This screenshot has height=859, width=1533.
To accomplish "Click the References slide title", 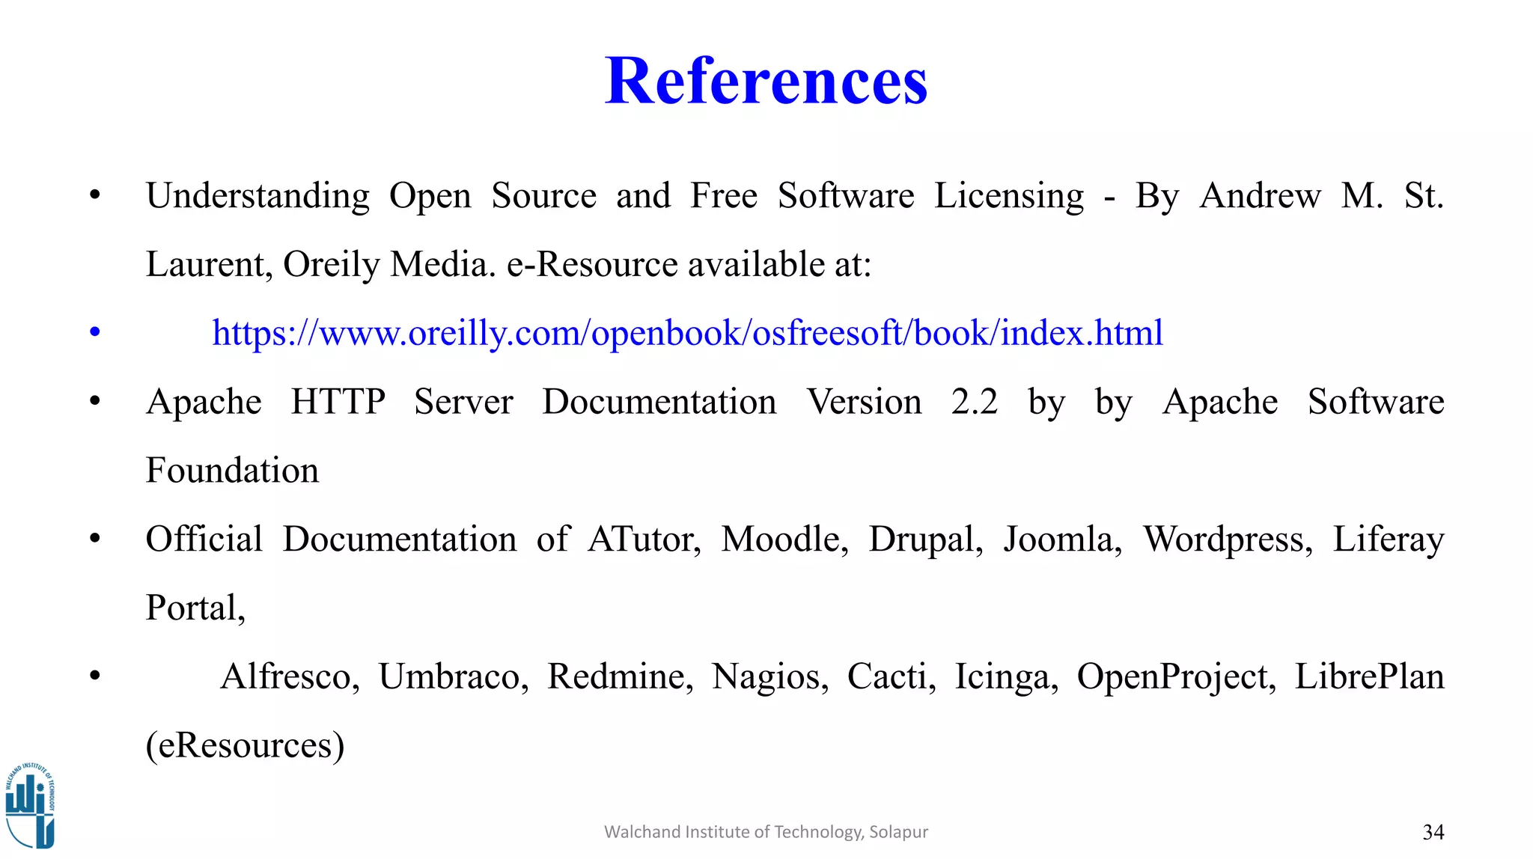I will tap(766, 81).
